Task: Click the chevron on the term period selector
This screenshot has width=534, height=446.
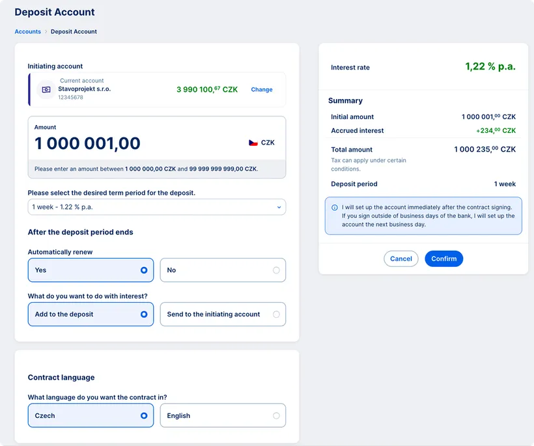Action: pos(279,206)
